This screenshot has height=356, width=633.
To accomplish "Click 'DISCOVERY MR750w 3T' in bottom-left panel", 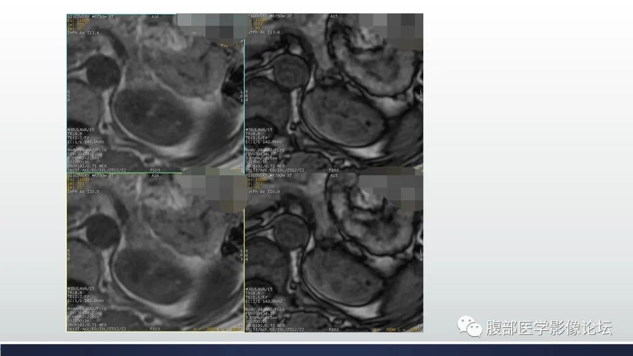I will (90, 176).
